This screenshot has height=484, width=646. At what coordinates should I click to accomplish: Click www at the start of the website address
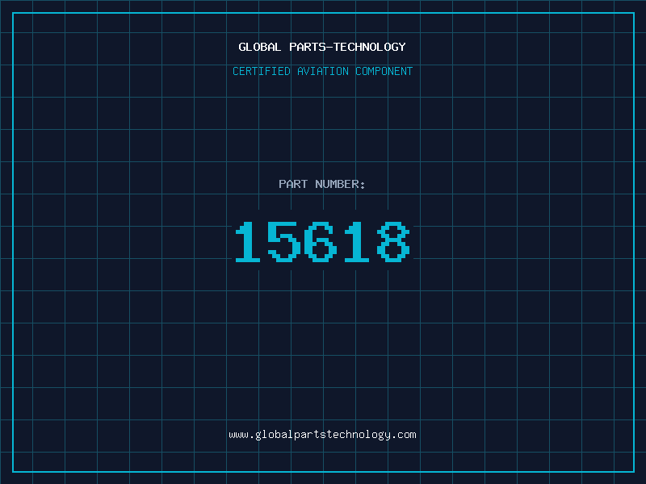pos(238,435)
